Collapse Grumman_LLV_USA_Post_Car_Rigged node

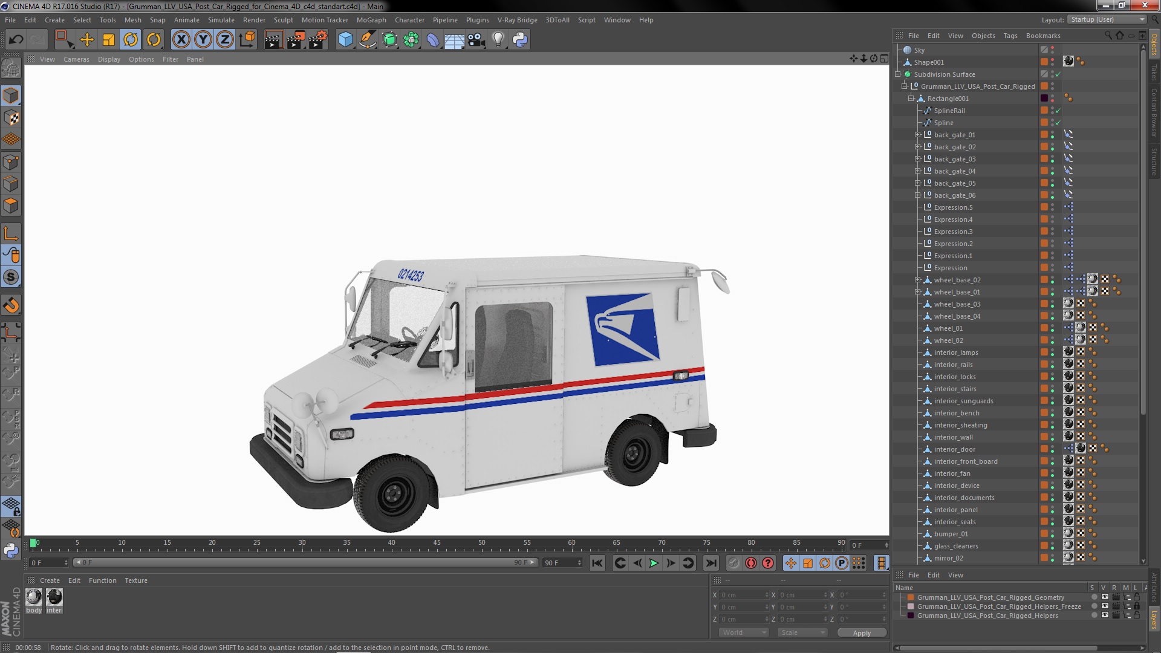pyautogui.click(x=904, y=86)
